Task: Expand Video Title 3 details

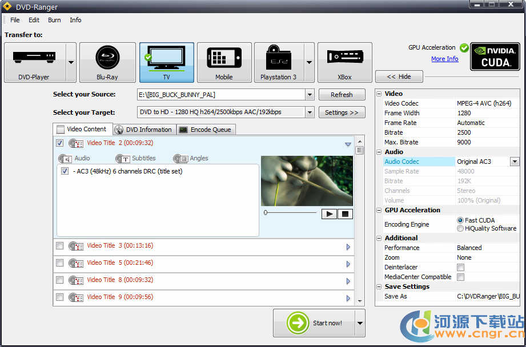Action: coord(348,247)
